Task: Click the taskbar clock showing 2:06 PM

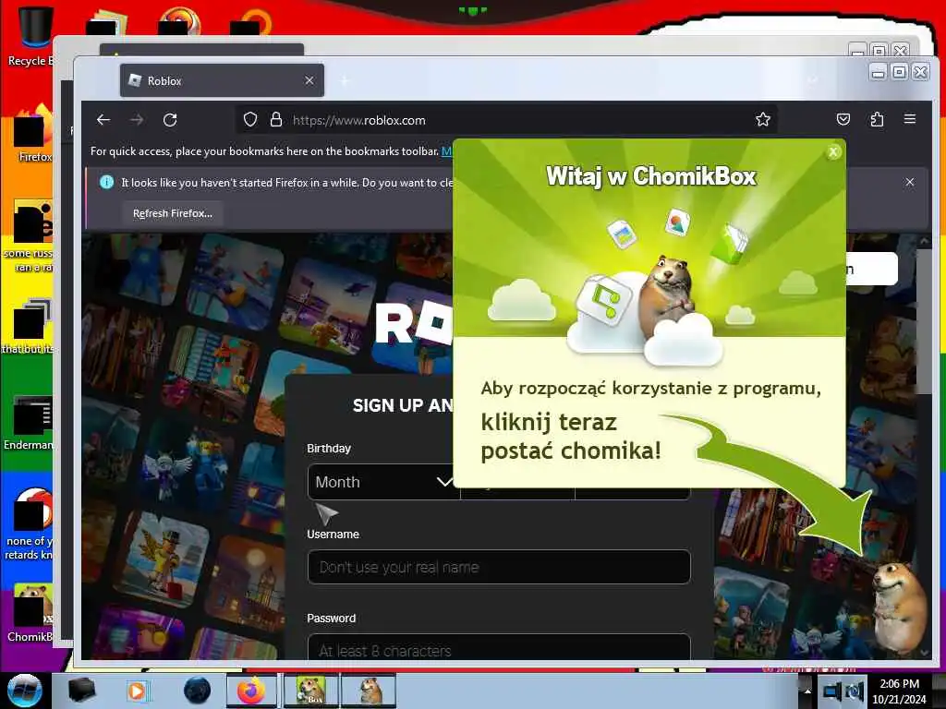Action: click(899, 691)
